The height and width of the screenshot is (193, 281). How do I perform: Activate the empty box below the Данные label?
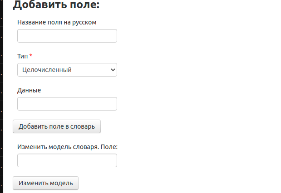(67, 104)
